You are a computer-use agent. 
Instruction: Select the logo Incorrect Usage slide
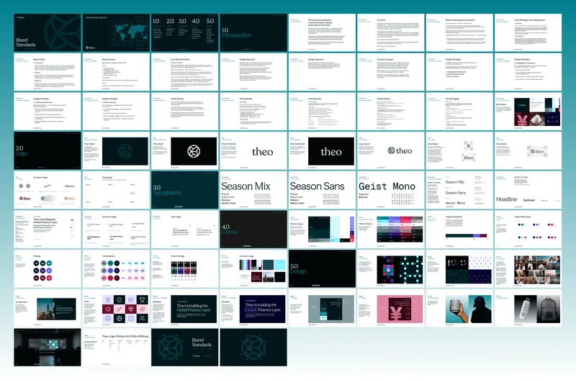pyautogui.click(x=48, y=190)
